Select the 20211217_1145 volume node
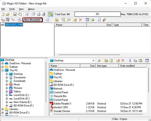Viewport: 151px width, 121px height. (14, 24)
